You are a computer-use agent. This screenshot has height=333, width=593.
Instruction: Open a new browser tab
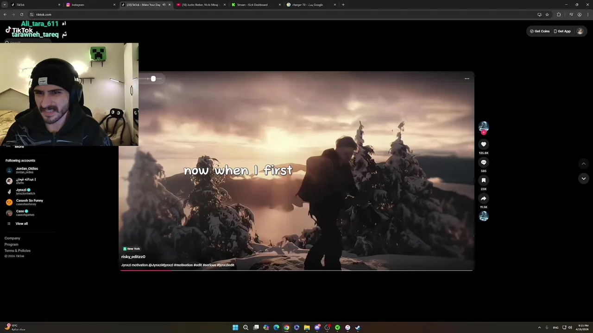coord(343,5)
